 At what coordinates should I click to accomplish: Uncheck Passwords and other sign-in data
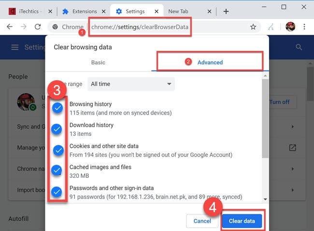coord(57,192)
